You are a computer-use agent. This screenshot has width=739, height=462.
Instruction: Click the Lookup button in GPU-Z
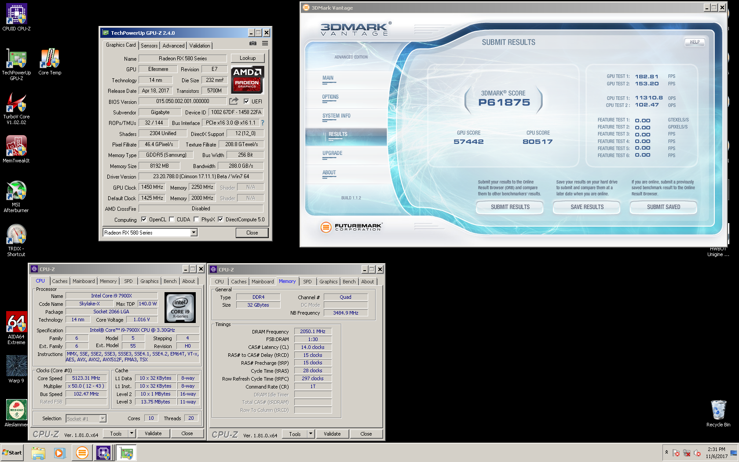coord(248,58)
